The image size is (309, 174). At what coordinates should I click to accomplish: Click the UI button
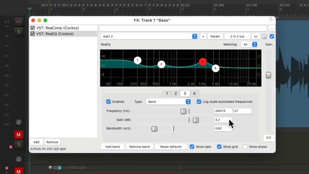(x=255, y=37)
